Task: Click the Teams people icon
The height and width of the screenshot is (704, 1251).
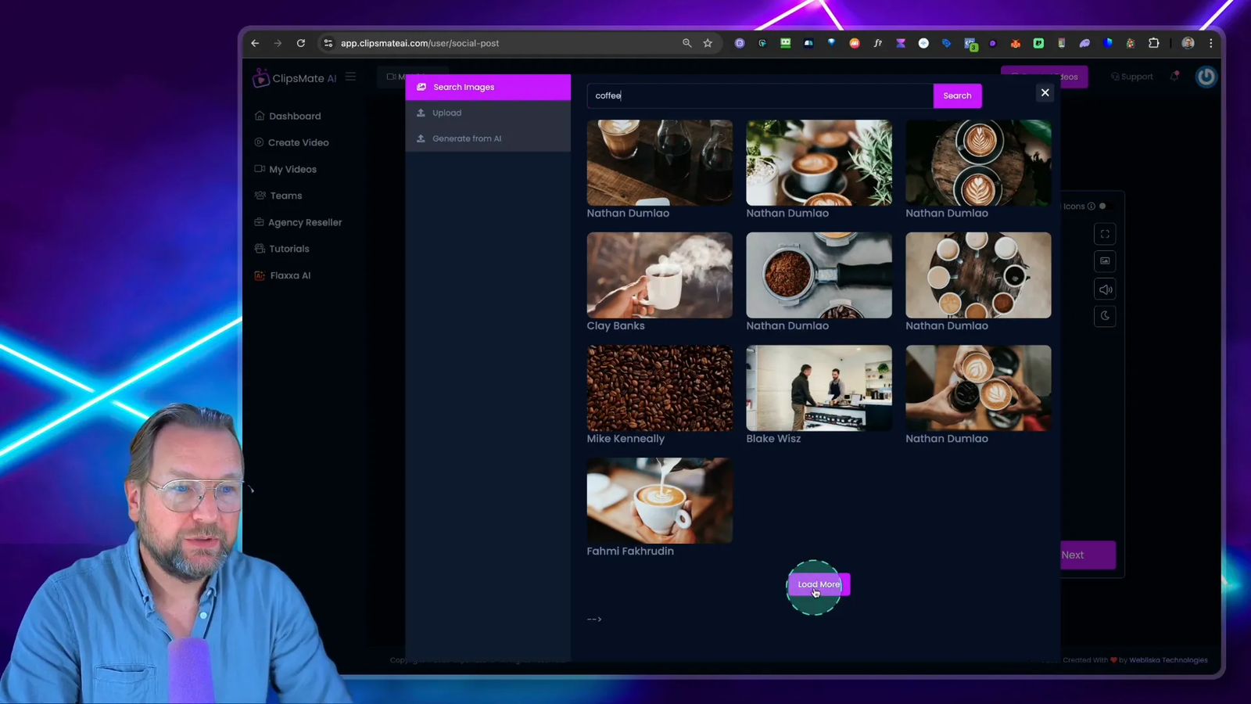Action: [x=260, y=196]
